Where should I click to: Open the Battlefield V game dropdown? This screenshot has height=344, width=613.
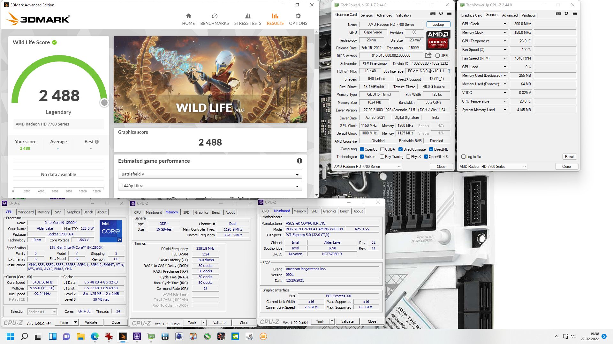210,174
